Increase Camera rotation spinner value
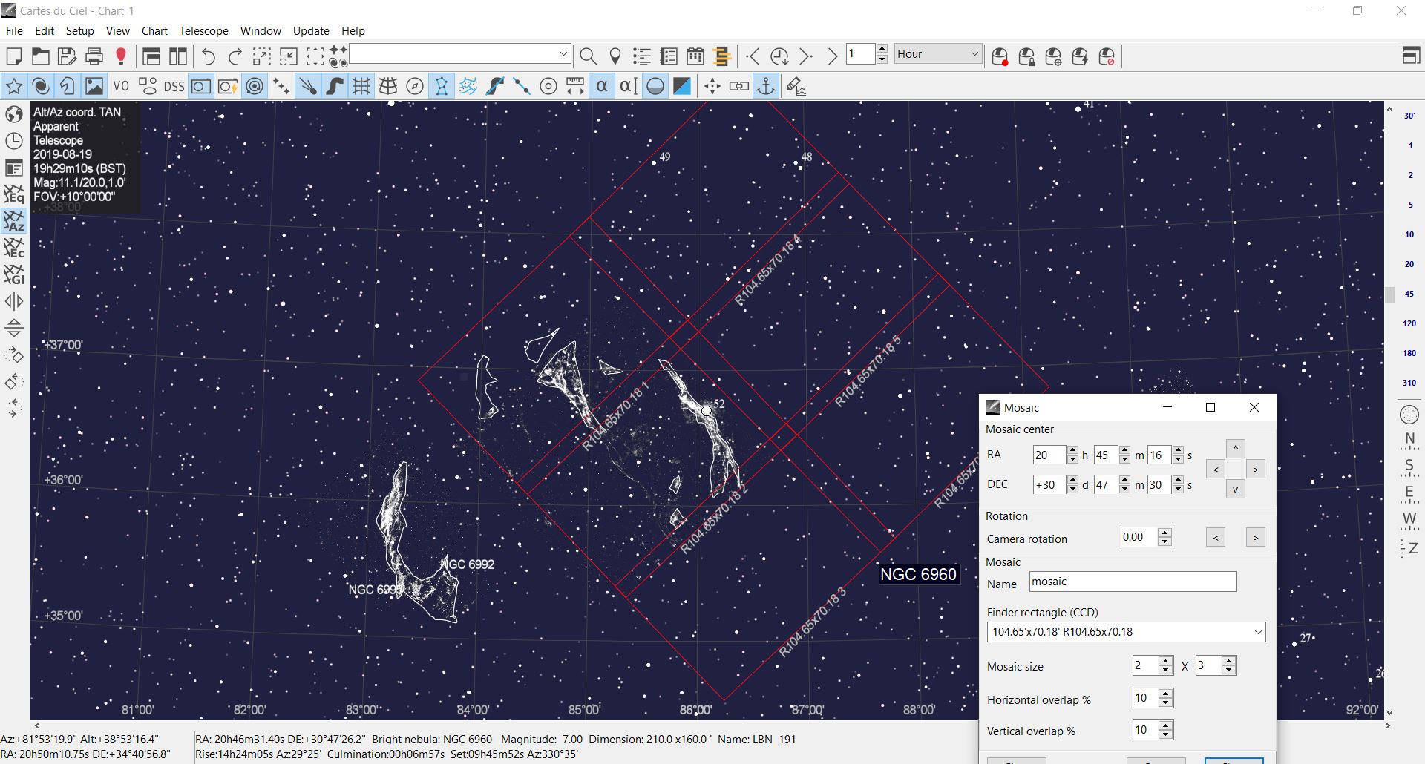 [x=1165, y=533]
